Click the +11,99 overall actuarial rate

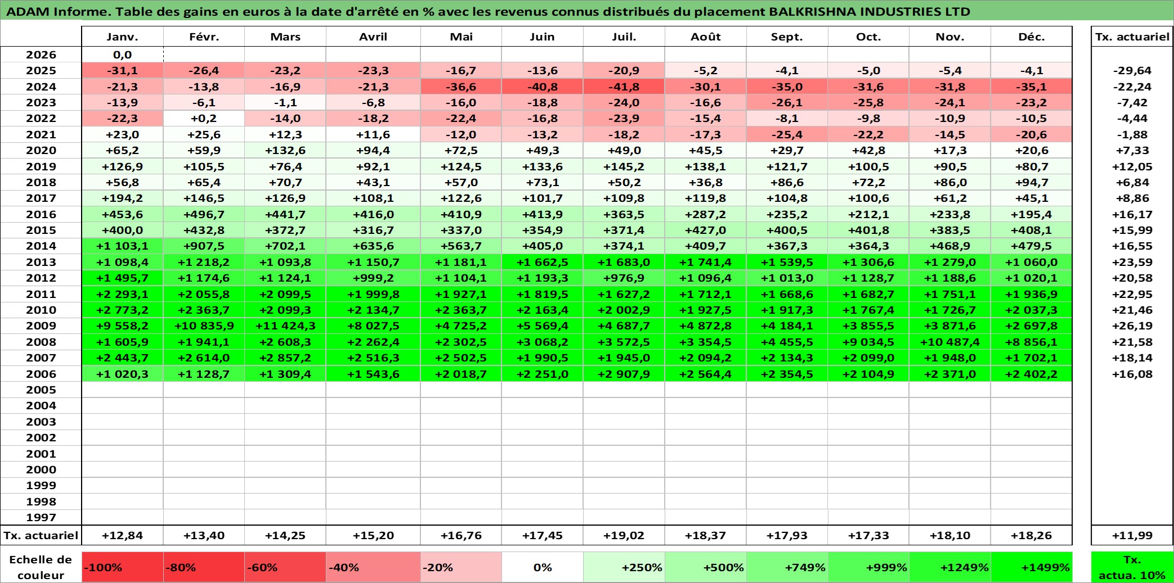coord(1132,535)
